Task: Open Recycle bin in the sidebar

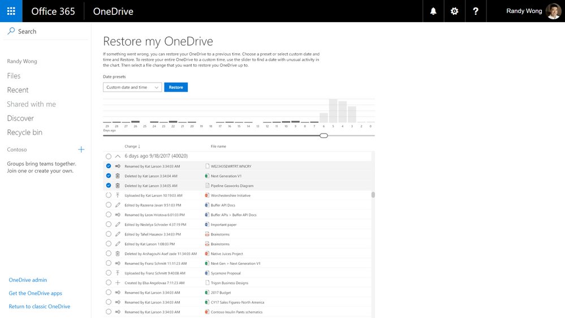Action: (24, 132)
